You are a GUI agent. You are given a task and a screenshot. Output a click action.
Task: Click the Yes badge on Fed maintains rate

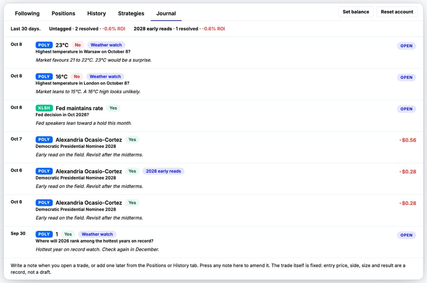113,108
